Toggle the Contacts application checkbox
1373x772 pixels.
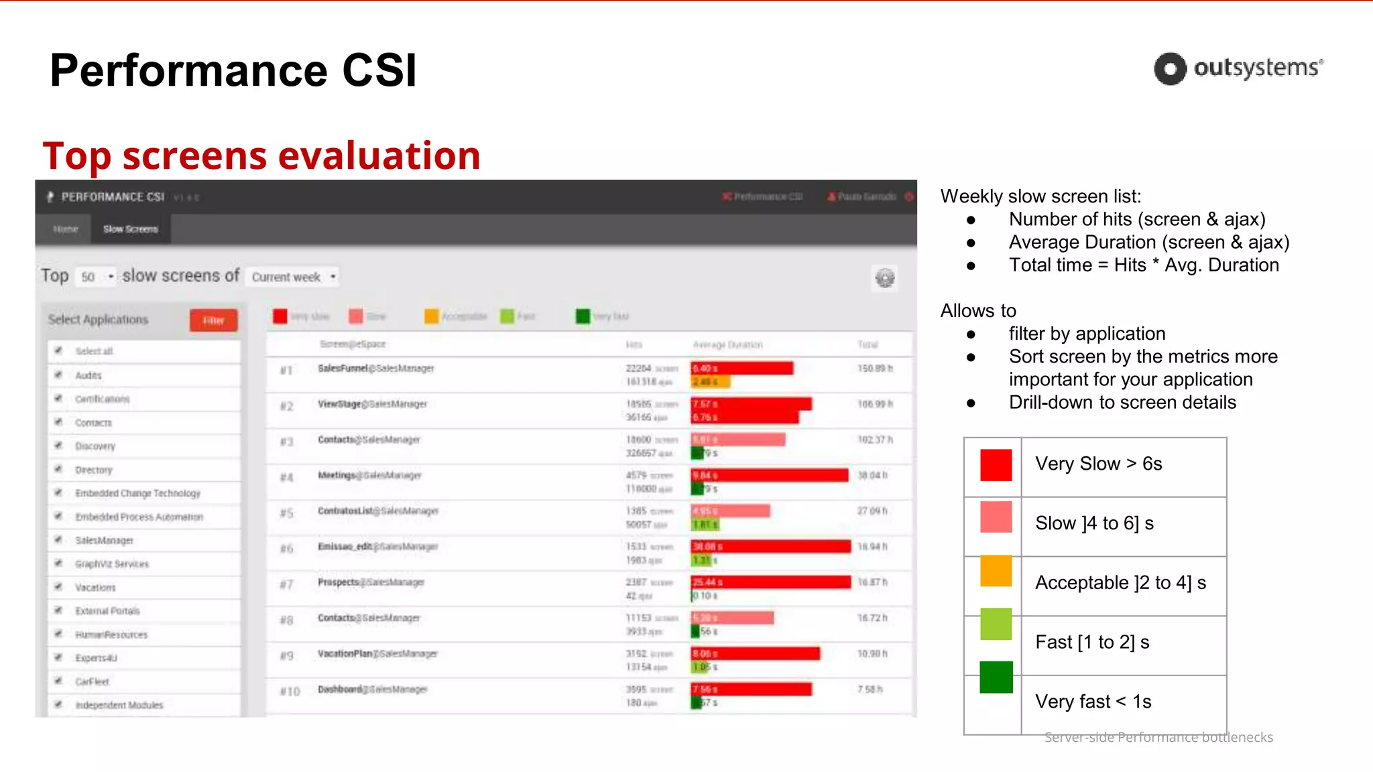[58, 422]
